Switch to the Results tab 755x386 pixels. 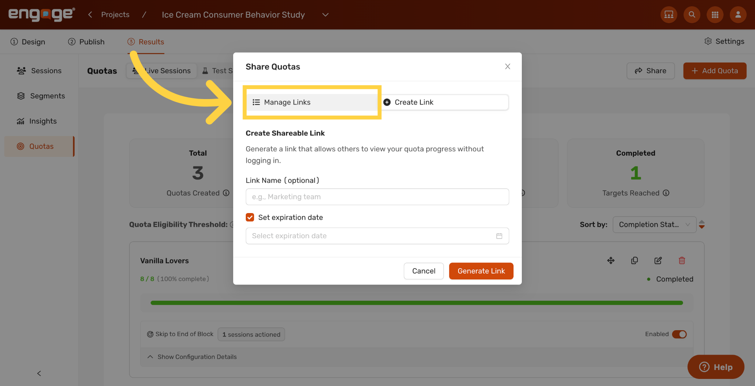coord(146,42)
